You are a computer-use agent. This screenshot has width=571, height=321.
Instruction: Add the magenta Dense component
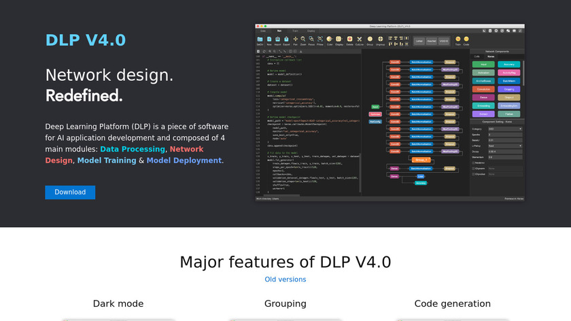(x=483, y=98)
